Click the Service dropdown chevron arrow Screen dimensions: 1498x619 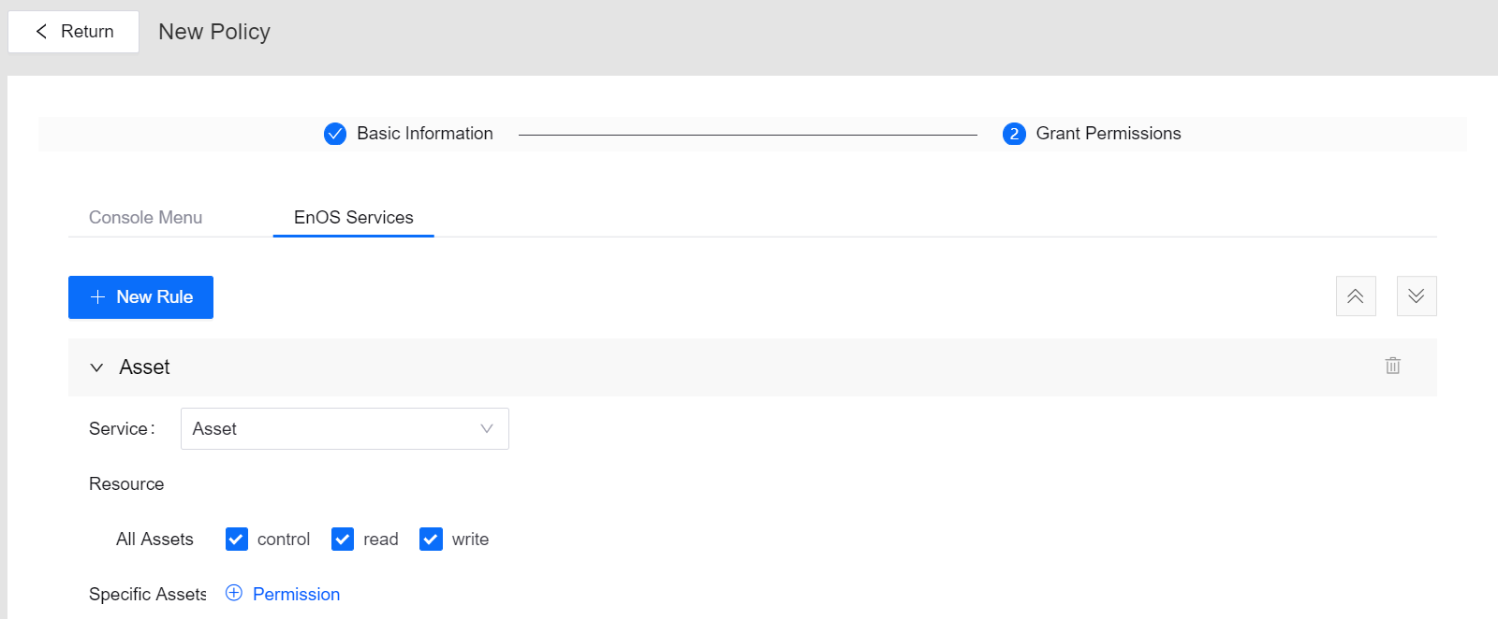point(486,428)
